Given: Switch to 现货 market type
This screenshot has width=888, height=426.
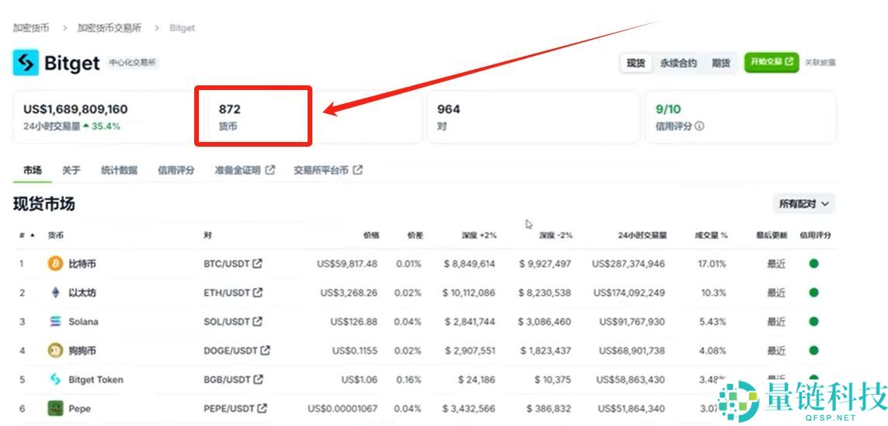Looking at the screenshot, I should (636, 63).
